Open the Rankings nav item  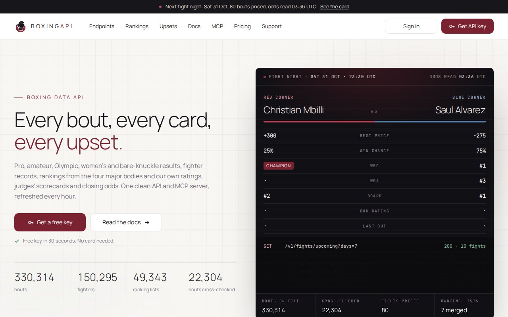click(x=137, y=26)
